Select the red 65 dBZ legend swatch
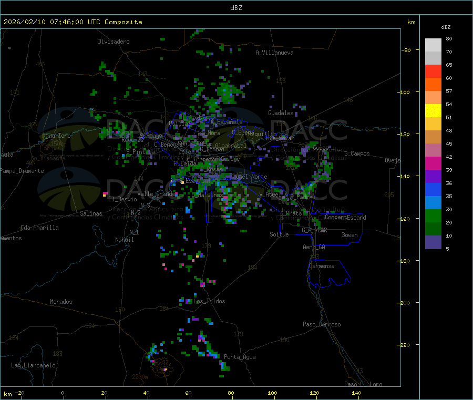The width and height of the screenshot is (473, 400). [433, 71]
